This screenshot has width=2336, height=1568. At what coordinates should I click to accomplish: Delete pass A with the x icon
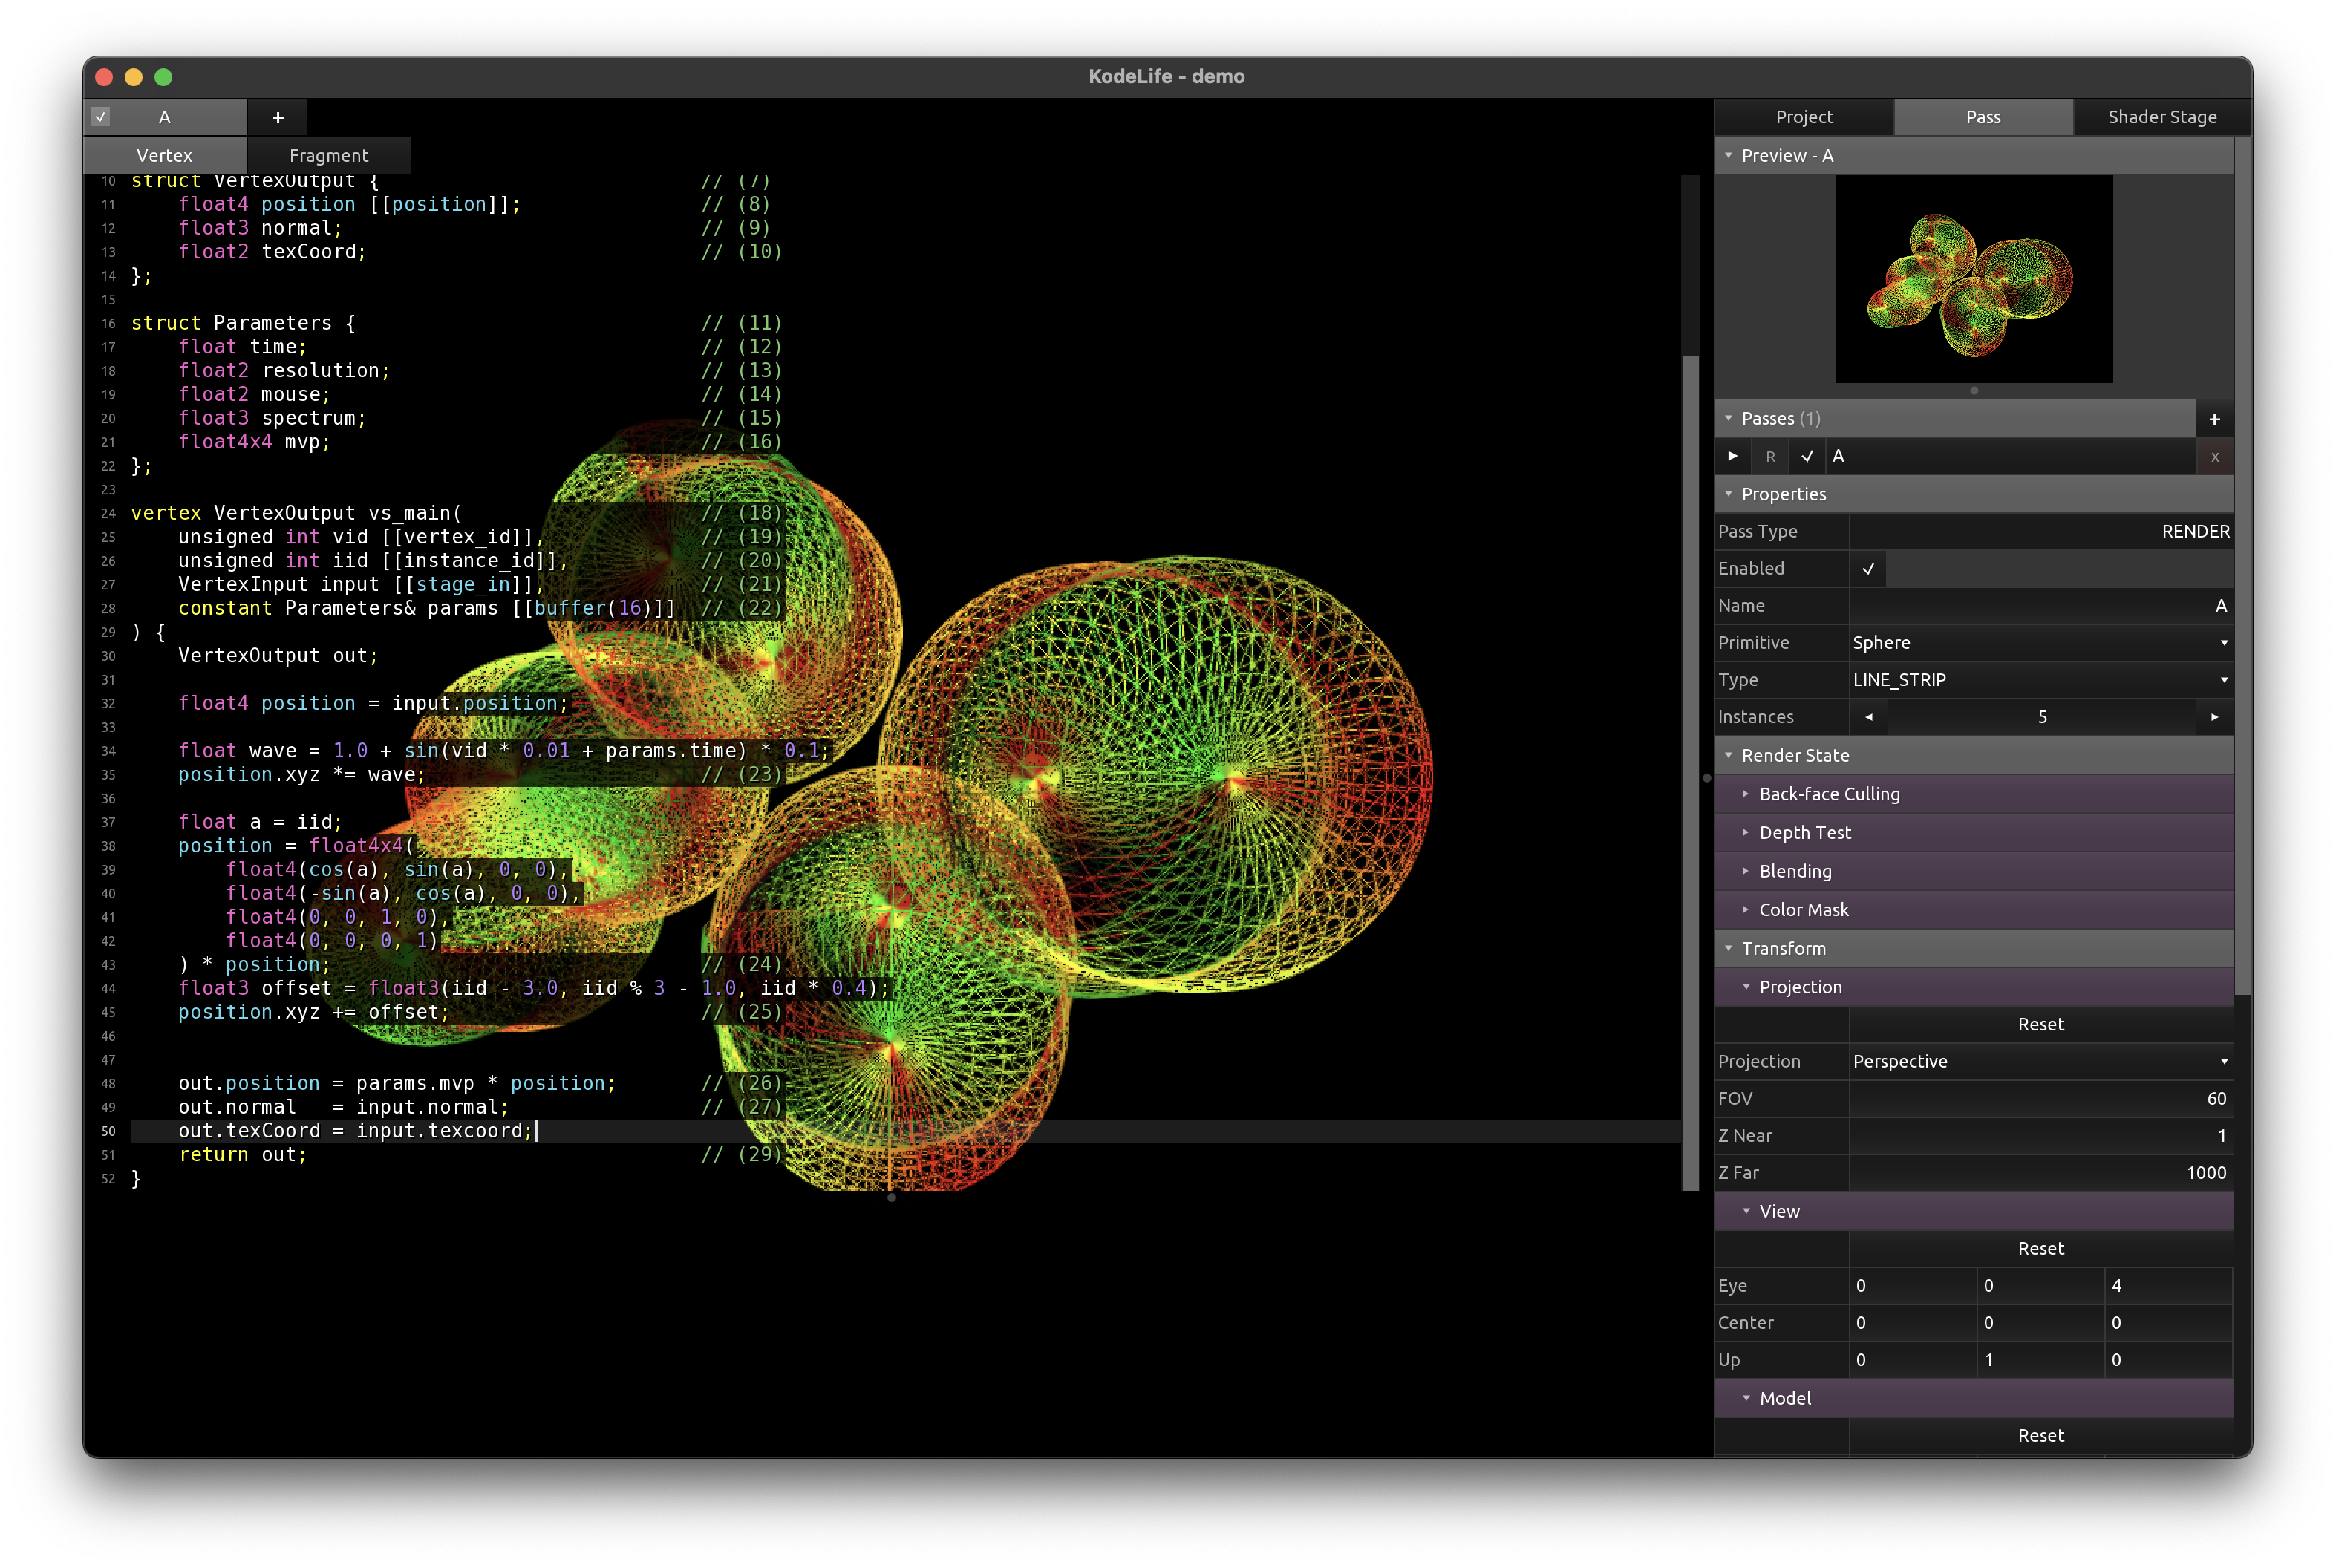click(x=2215, y=456)
